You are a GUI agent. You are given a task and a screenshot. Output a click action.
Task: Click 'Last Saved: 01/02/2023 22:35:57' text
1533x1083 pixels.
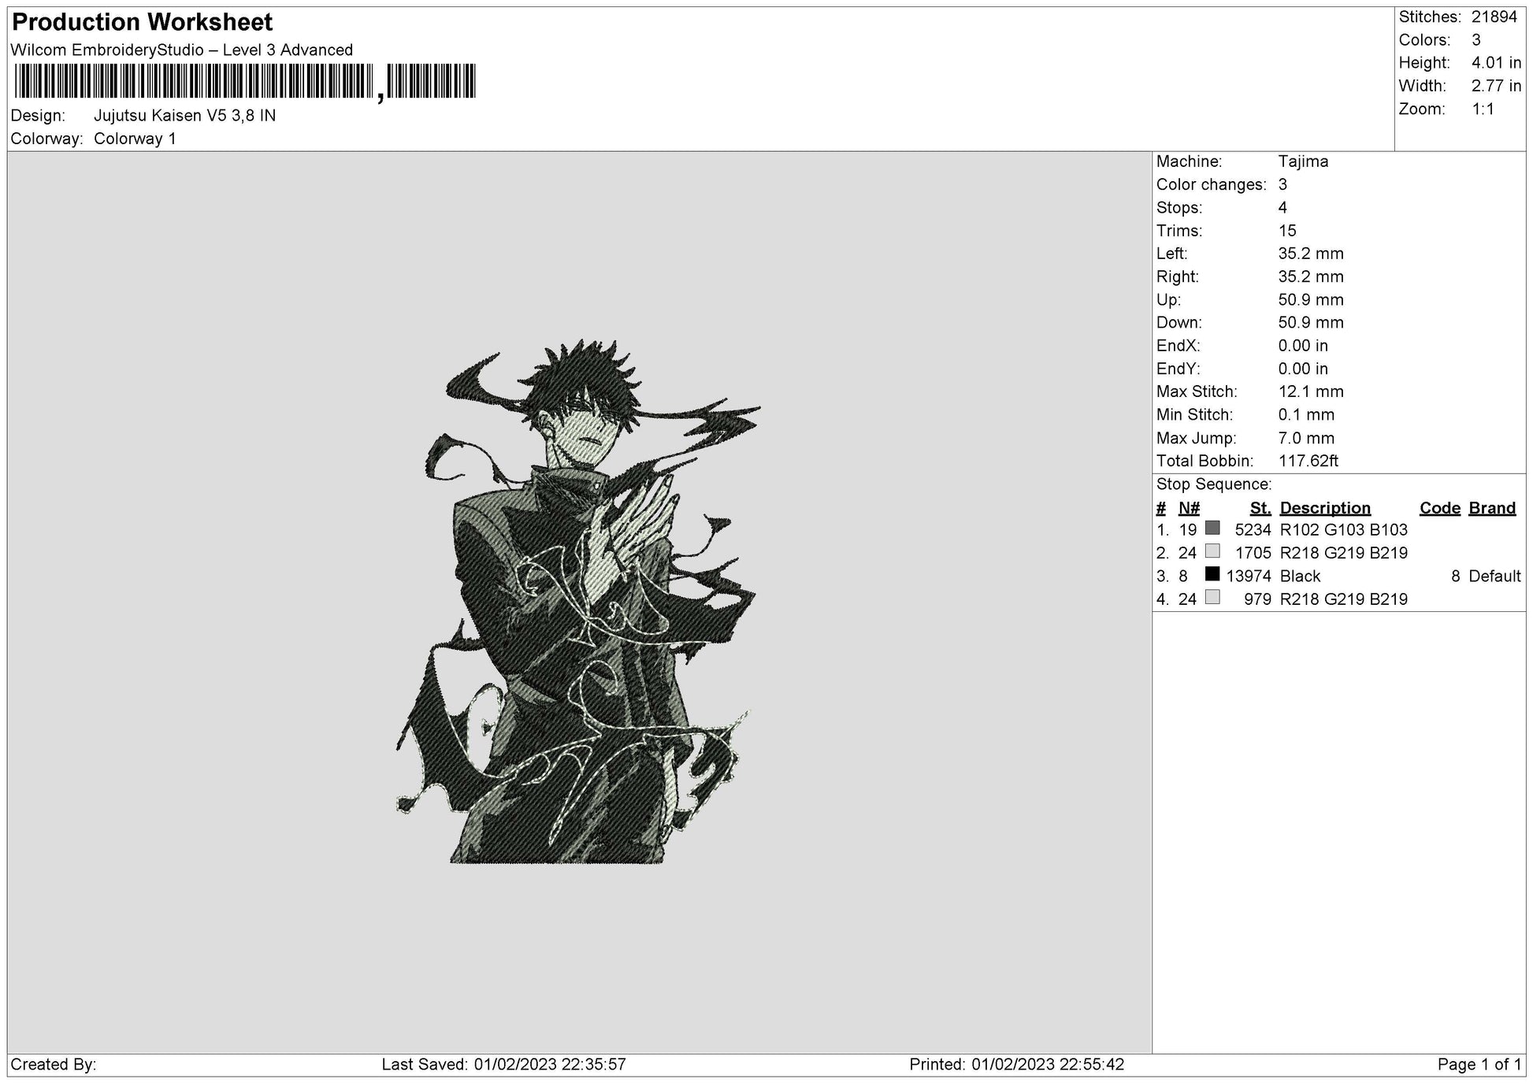tap(504, 1065)
